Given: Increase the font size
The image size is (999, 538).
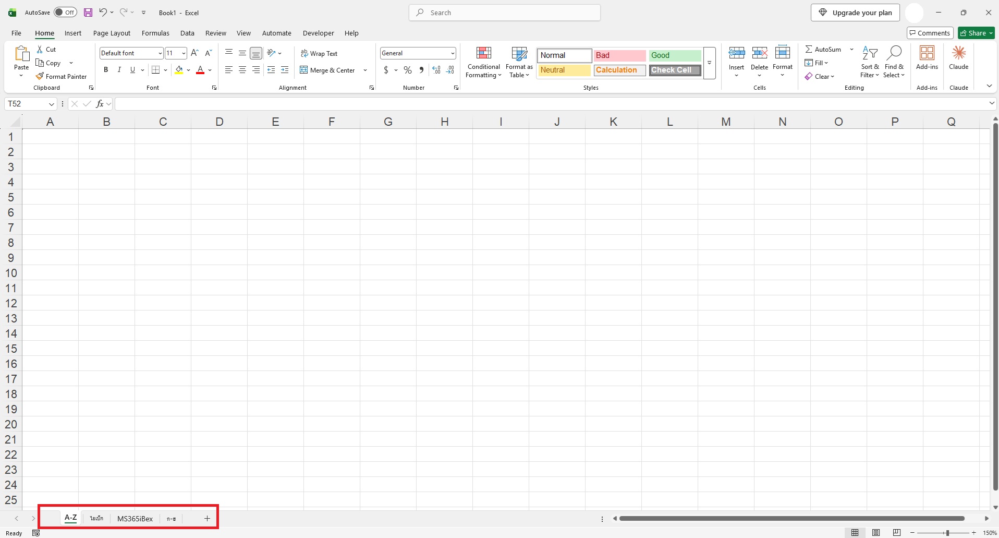Looking at the screenshot, I should point(194,53).
